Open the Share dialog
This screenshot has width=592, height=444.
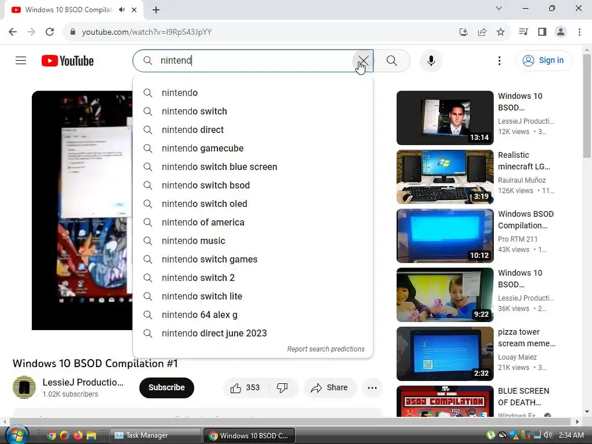coord(330,388)
